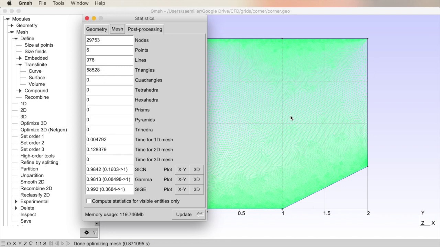
Task: Switch to the Post-processing tab in Statistics
Action: (145, 29)
